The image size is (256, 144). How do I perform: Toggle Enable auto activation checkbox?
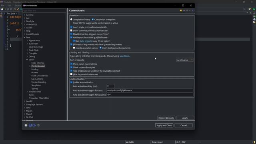coord(71,82)
